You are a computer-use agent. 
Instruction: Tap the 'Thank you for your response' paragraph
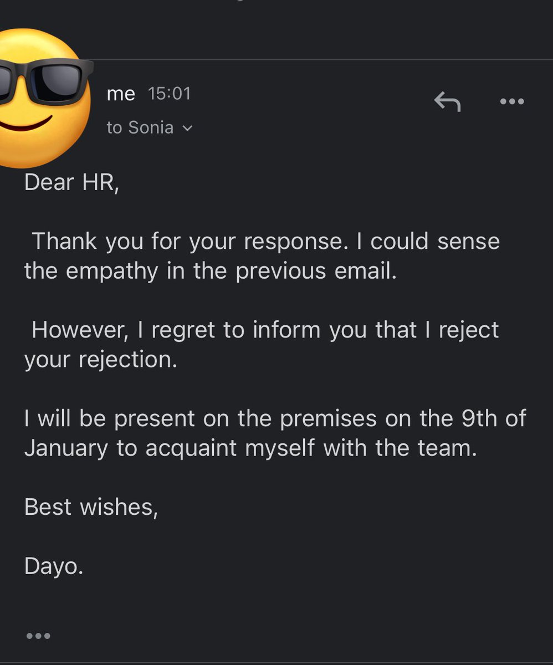262,256
